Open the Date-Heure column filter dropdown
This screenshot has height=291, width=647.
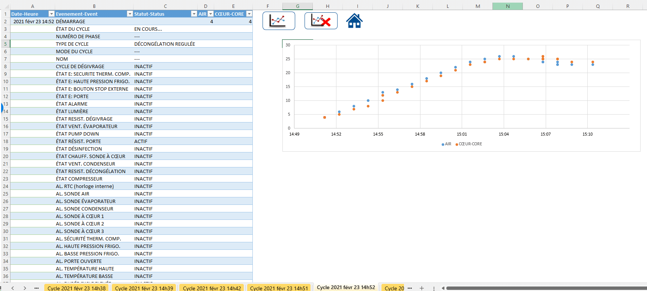tap(51, 14)
